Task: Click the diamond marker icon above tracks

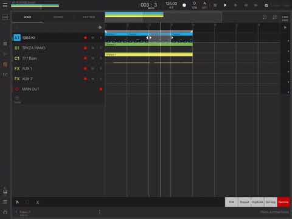Action: pos(100,27)
